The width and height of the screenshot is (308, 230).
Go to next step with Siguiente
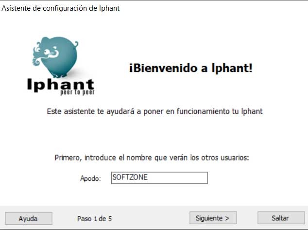[213, 218]
